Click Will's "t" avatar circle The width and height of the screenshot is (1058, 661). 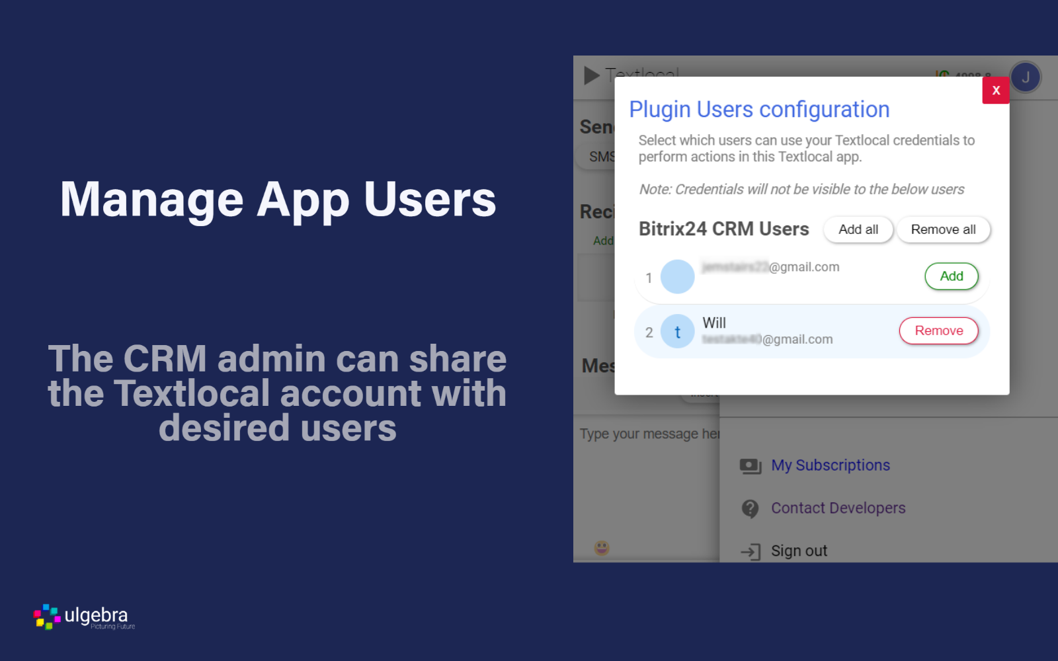677,332
